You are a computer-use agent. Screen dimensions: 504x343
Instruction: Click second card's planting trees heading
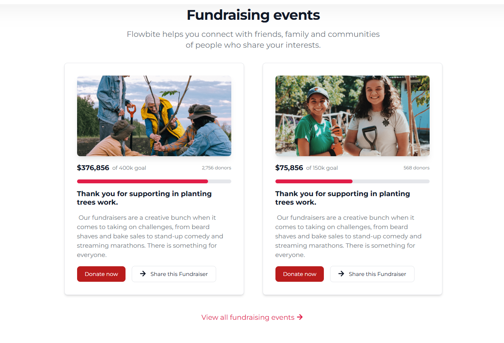[342, 198]
